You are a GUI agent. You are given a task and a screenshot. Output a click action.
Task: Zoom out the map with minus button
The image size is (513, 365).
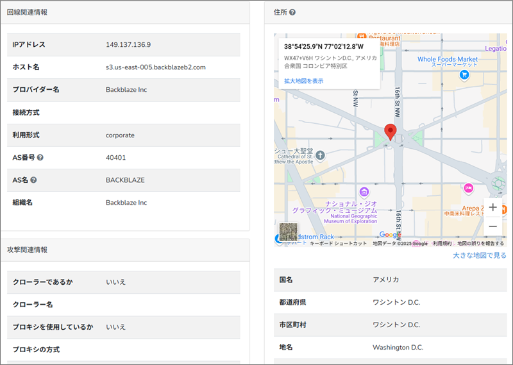tap(492, 226)
